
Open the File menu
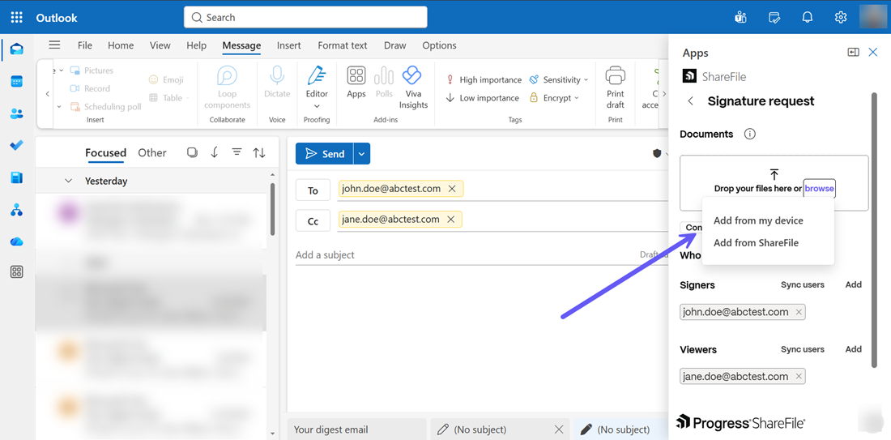(x=85, y=45)
